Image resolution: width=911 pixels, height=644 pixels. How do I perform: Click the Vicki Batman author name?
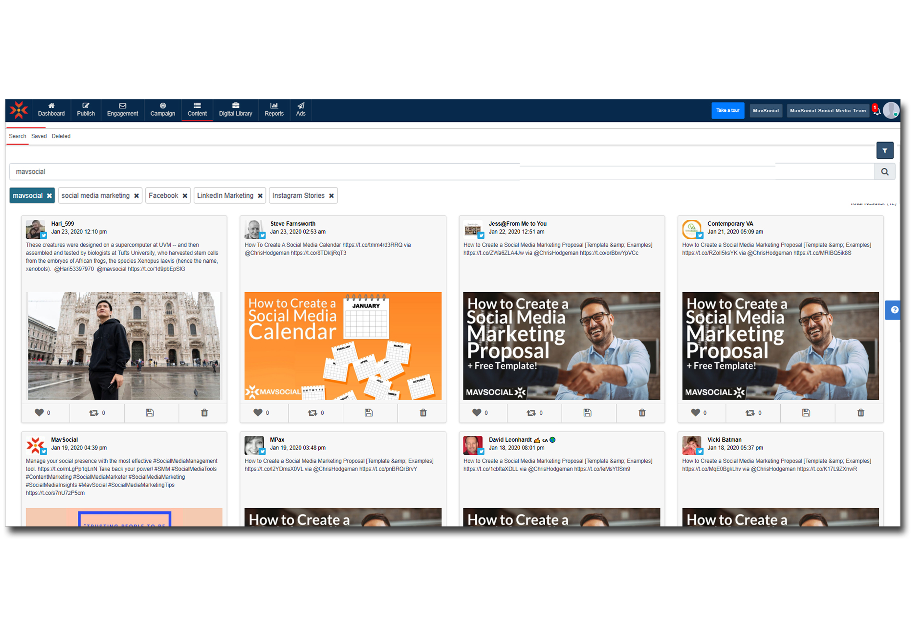click(x=724, y=440)
